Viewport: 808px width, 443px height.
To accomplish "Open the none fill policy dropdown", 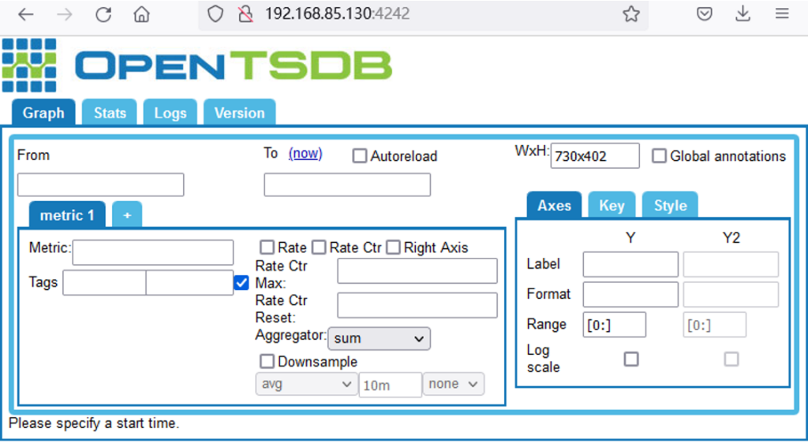I will (x=454, y=385).
